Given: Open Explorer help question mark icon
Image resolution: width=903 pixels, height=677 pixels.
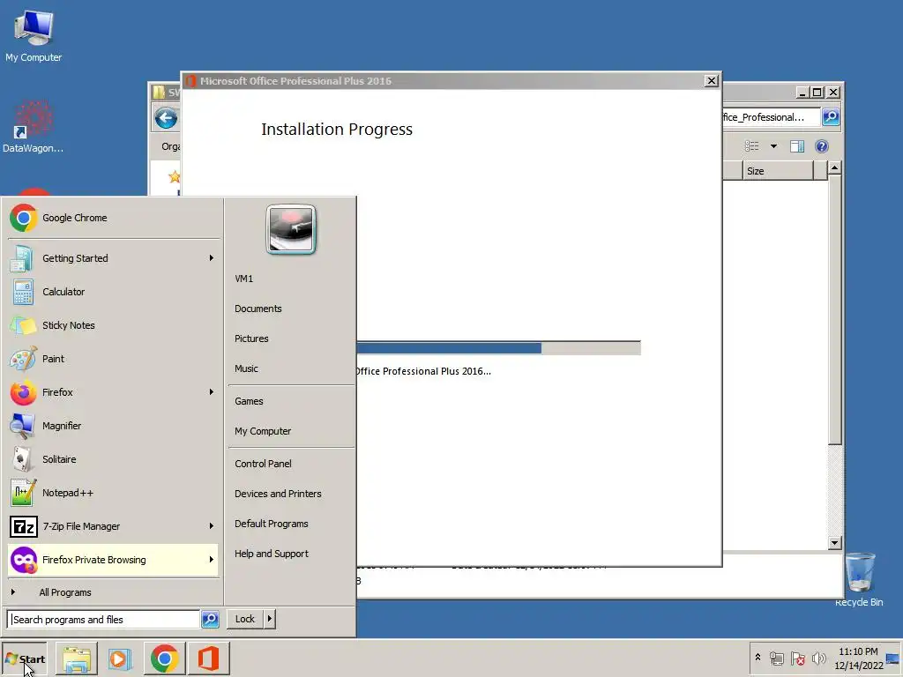Looking at the screenshot, I should [x=822, y=146].
